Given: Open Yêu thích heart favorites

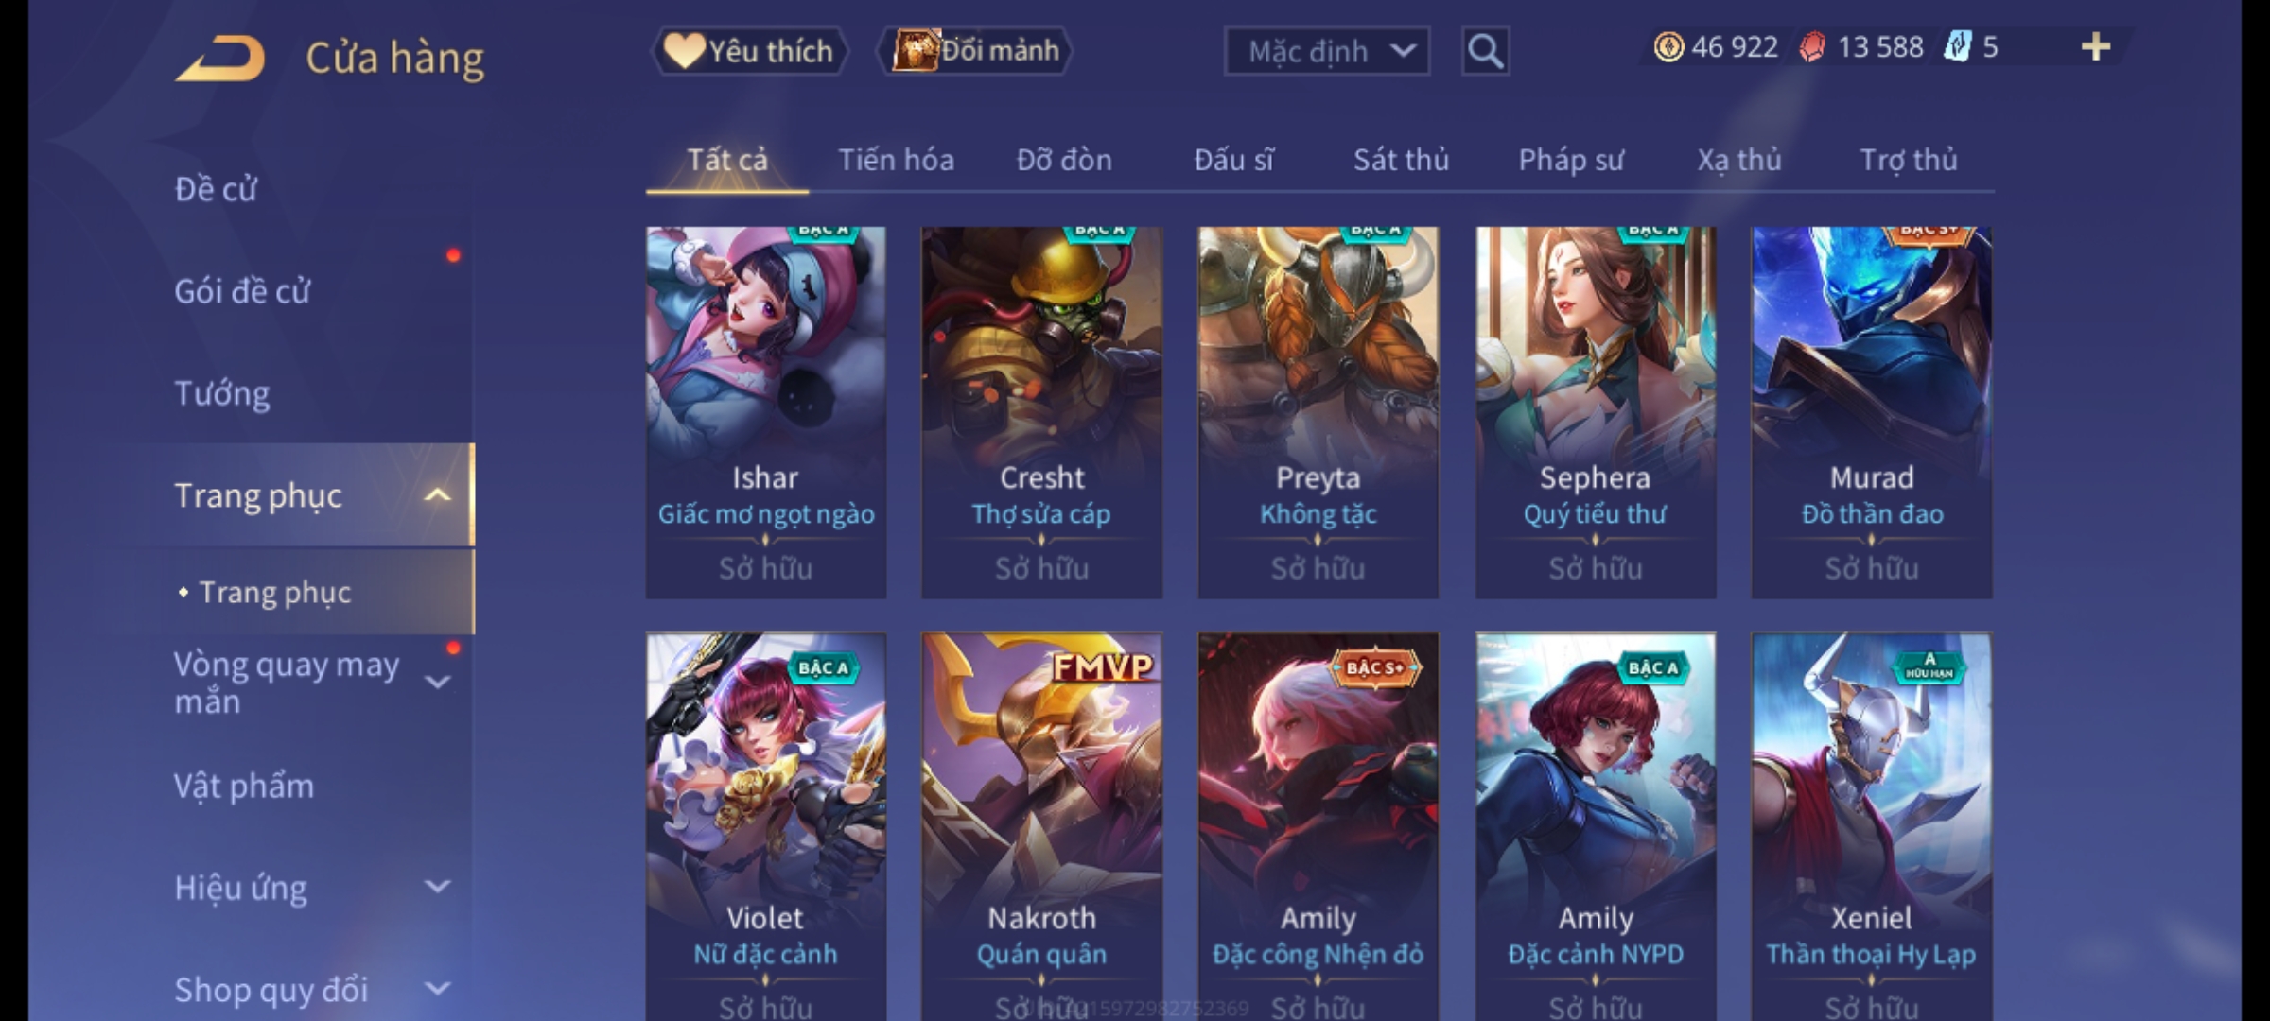Looking at the screenshot, I should tap(749, 51).
